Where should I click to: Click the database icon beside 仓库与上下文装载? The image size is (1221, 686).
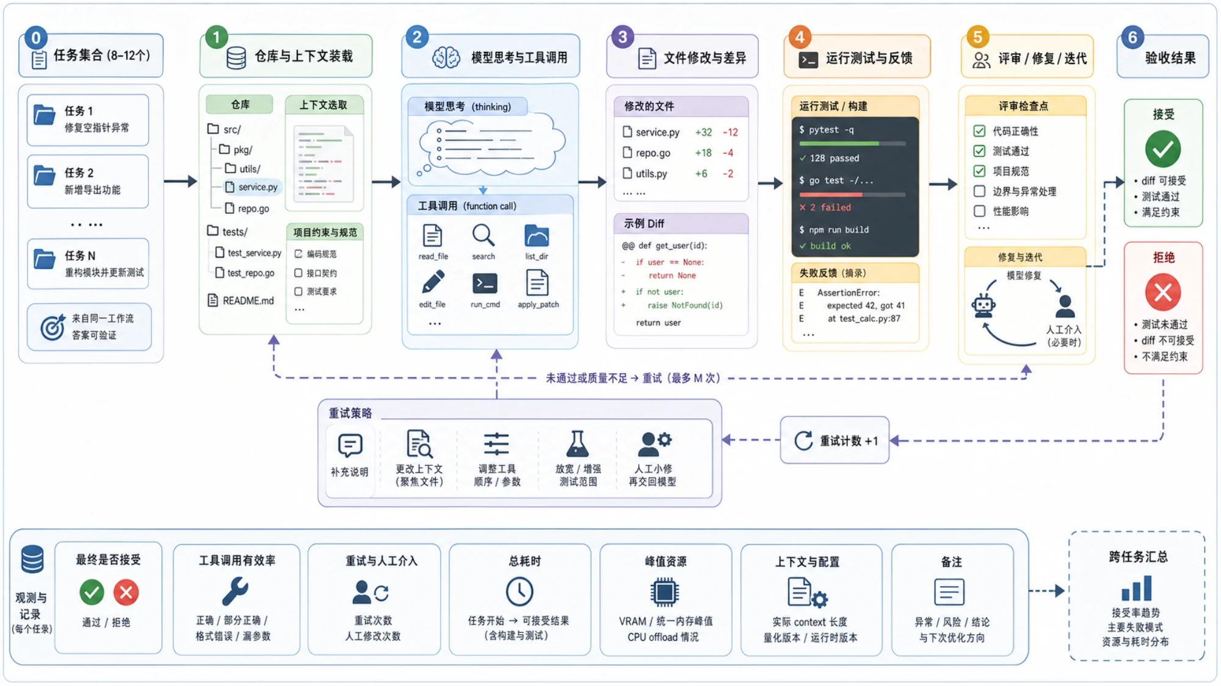tap(236, 57)
